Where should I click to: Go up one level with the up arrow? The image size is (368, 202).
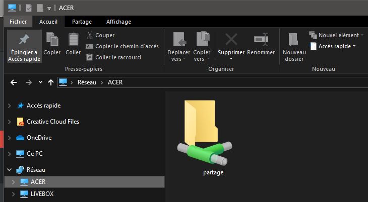tap(51, 82)
